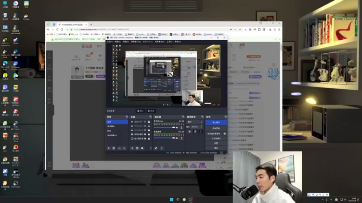Viewport: 362px width, 203px height.
Task: Open the Docks menu in OBS
Action: [x=136, y=42]
